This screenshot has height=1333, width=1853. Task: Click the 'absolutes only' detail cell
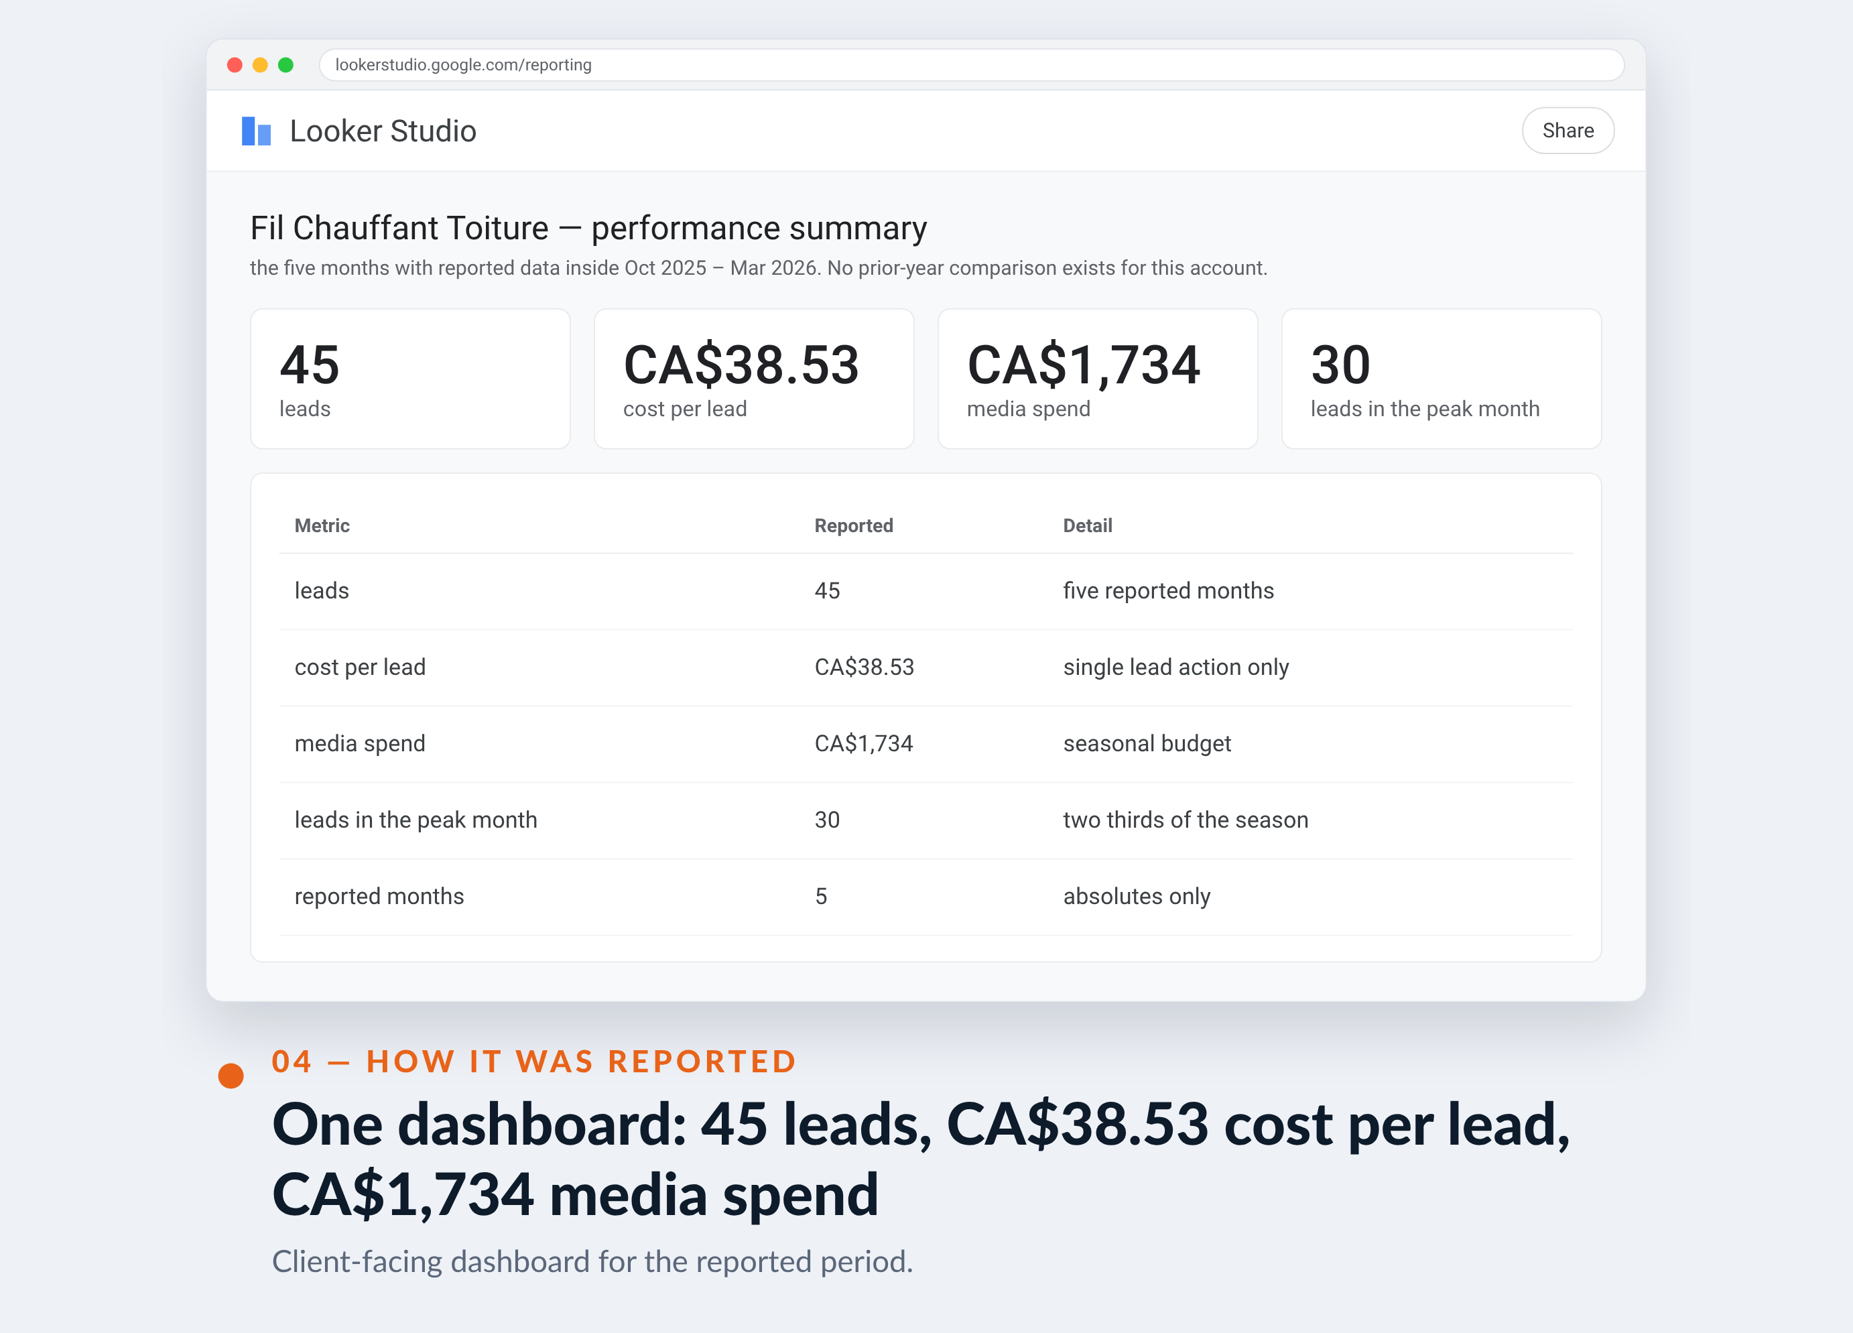tap(1137, 897)
